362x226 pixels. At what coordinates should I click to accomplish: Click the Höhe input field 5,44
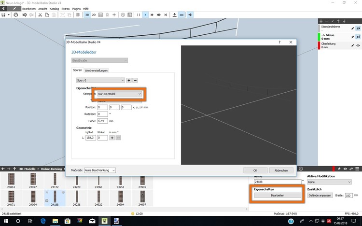pyautogui.click(x=102, y=121)
